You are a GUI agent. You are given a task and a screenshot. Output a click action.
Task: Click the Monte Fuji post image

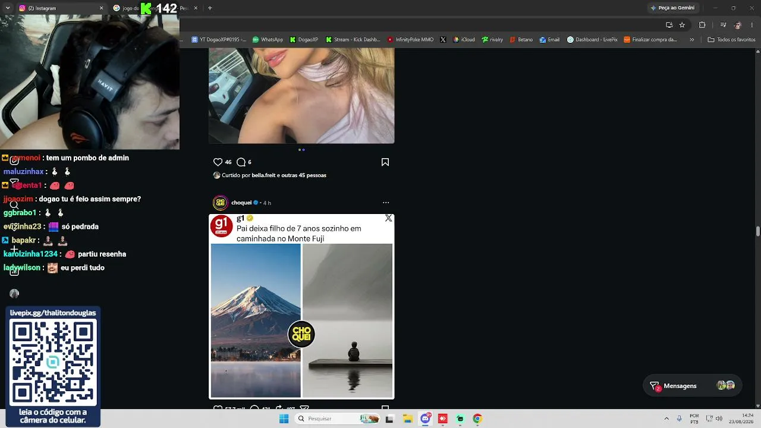pos(301,306)
